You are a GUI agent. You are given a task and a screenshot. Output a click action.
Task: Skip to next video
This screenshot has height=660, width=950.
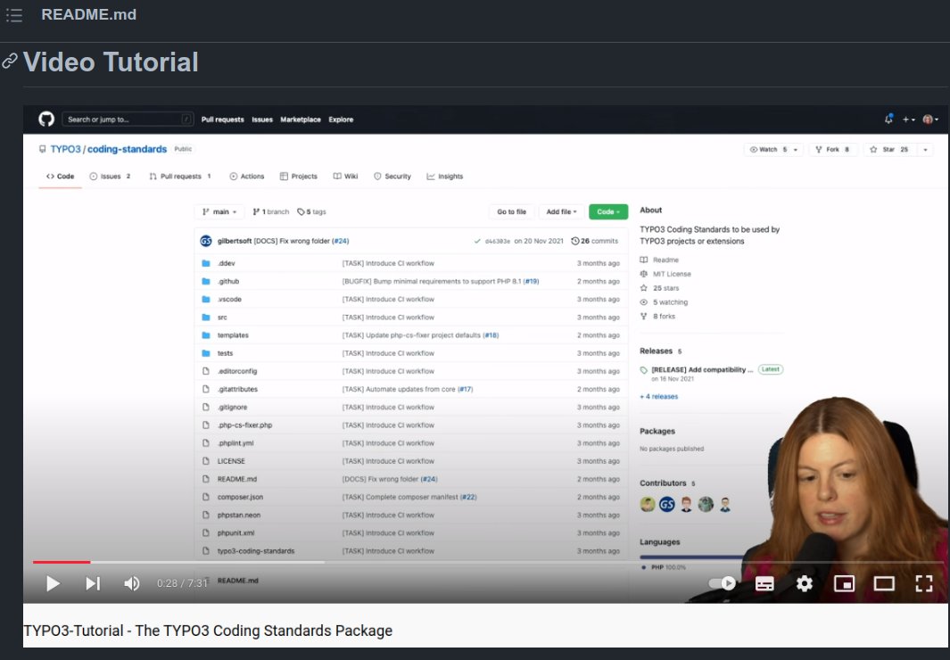tap(93, 583)
